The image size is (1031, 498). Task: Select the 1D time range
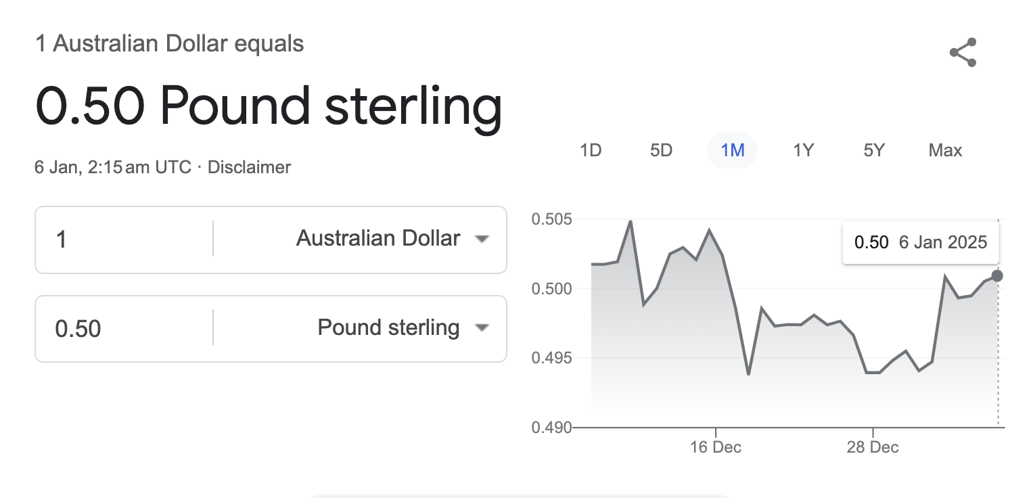[591, 150]
